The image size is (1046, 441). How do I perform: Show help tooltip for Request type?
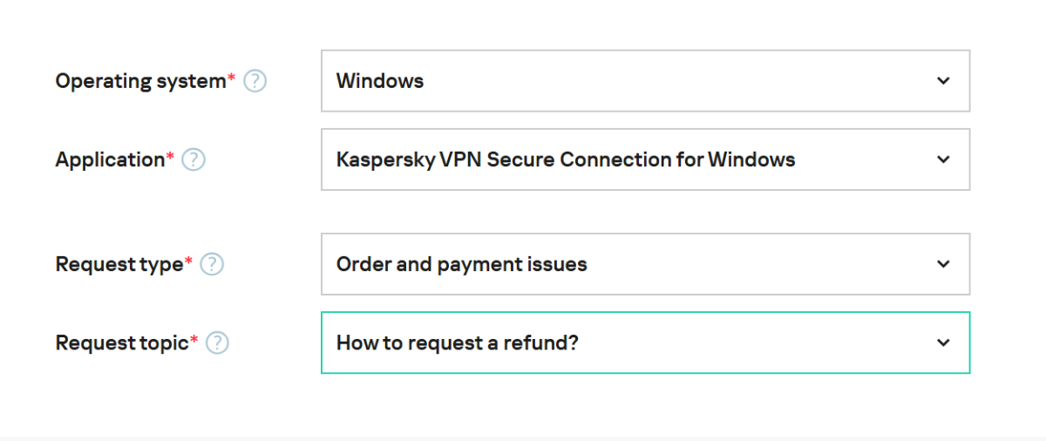[212, 264]
